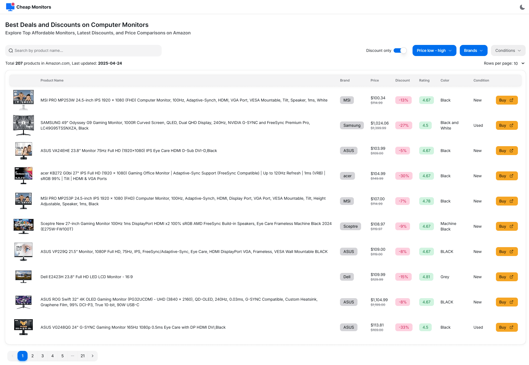The width and height of the screenshot is (529, 365).
Task: Click the Cheap Monitors site title
Action: coord(34,7)
